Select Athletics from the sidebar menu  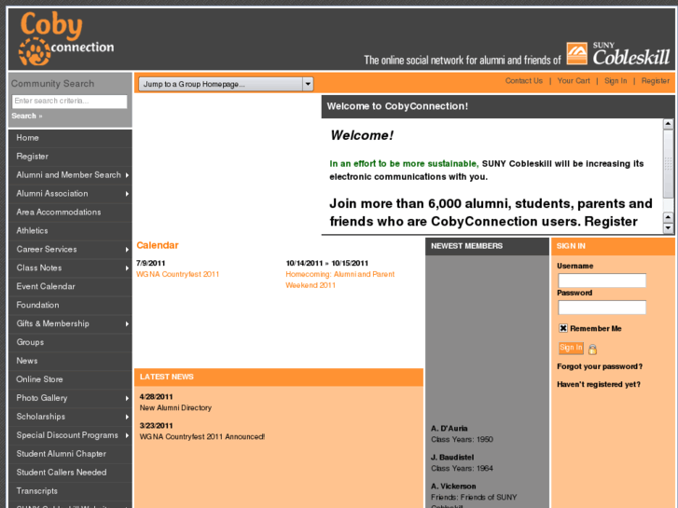tap(70, 231)
